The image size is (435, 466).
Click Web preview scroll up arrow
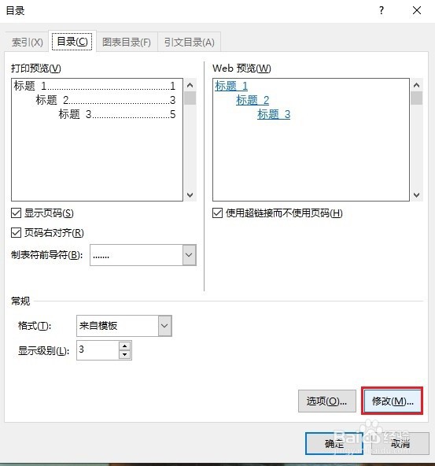pos(417,85)
